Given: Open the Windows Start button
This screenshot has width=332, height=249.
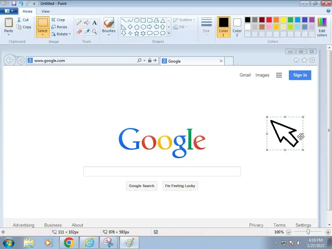Looking at the screenshot, I should click(9, 243).
